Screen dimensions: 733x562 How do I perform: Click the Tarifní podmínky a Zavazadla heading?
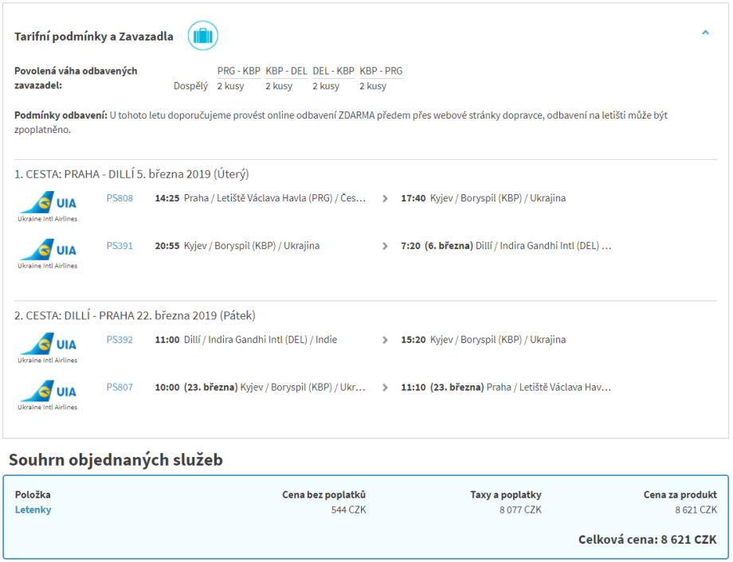(94, 37)
